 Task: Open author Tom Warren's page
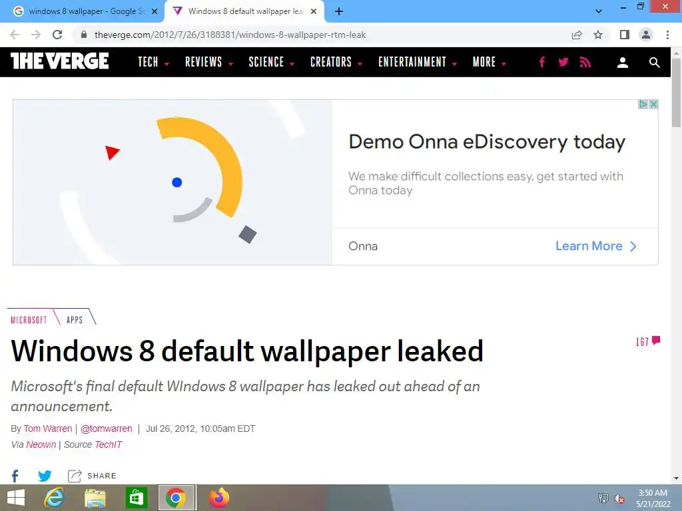point(48,428)
